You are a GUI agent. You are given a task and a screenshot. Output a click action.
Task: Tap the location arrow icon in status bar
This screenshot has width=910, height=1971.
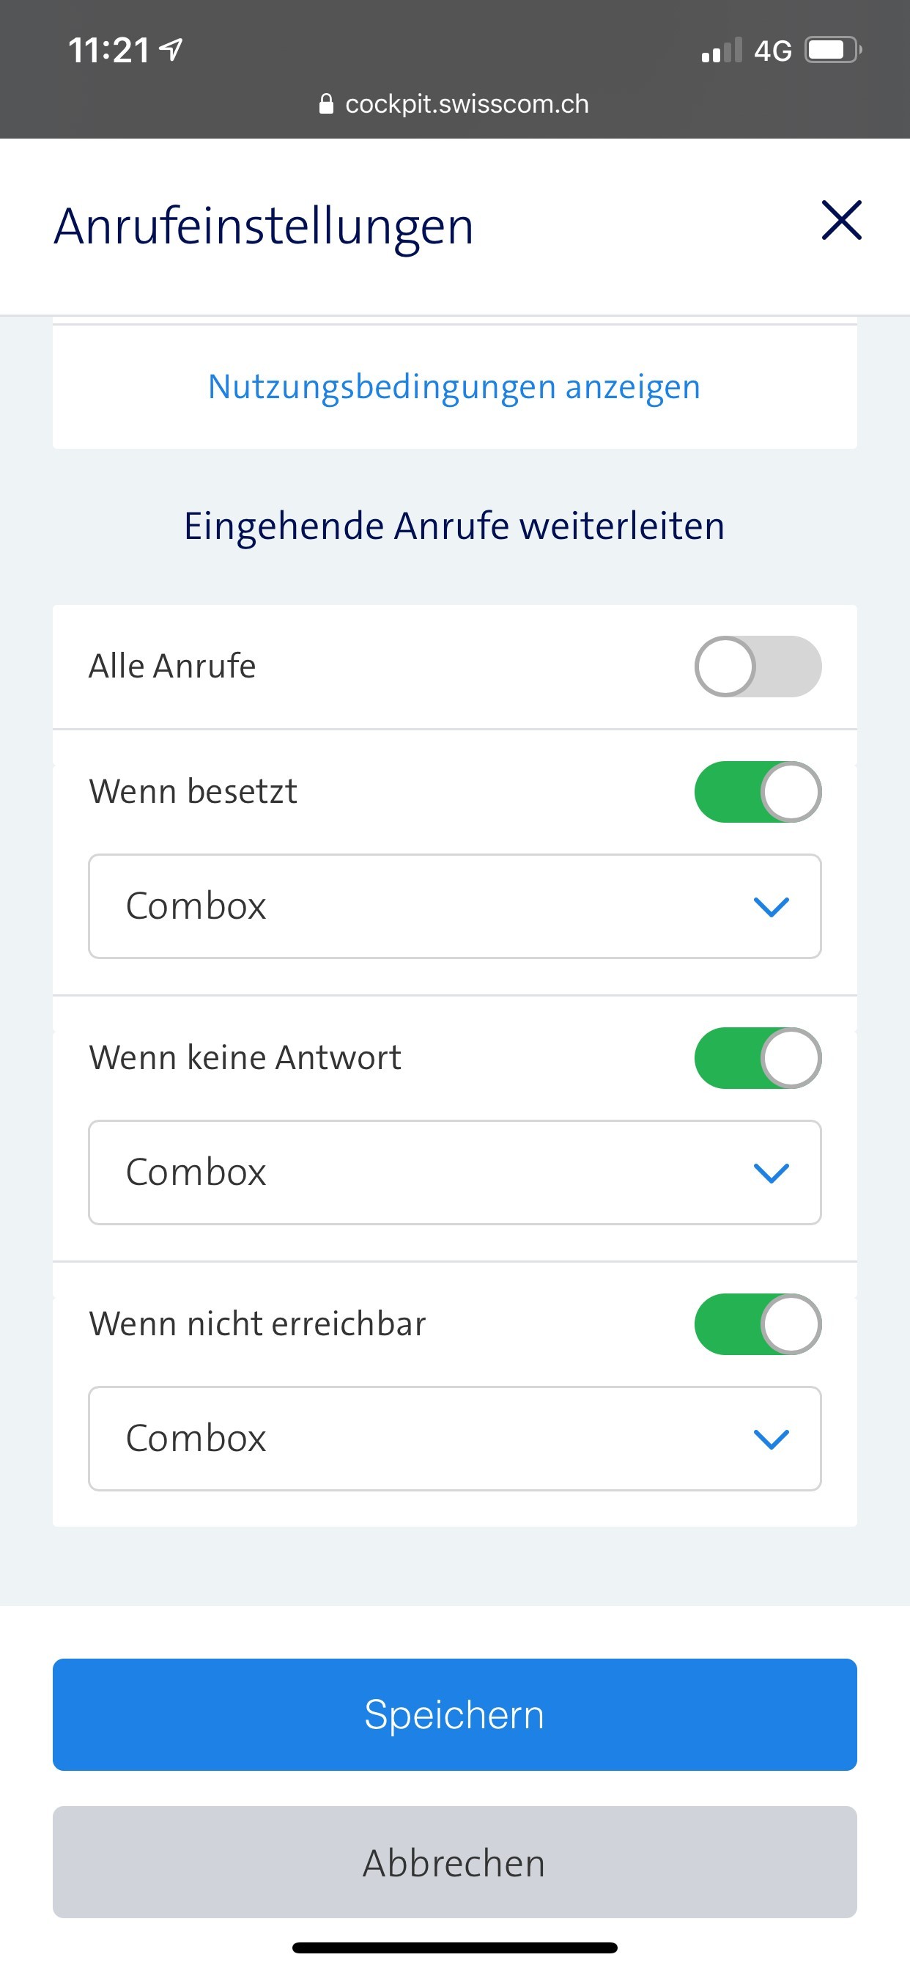(x=171, y=51)
